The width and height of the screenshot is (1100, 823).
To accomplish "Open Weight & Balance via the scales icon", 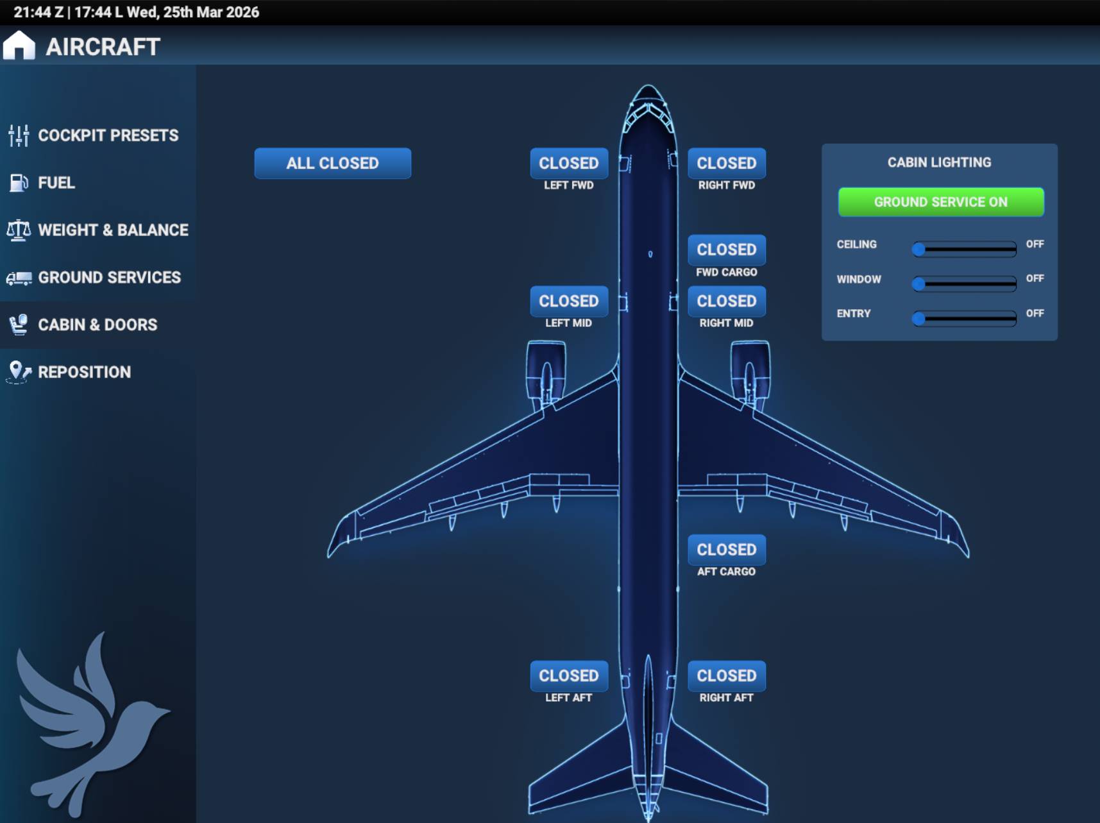I will click(x=19, y=230).
